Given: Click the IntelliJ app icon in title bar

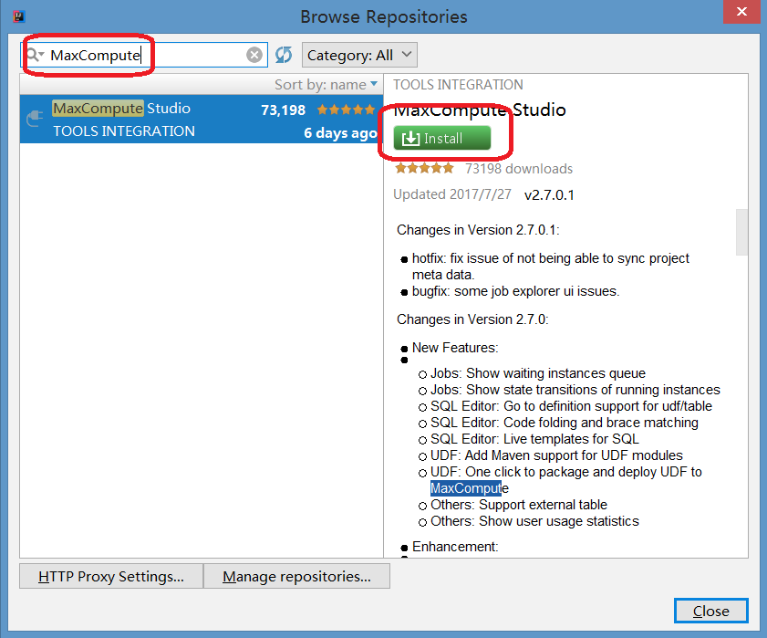Looking at the screenshot, I should click(19, 16).
